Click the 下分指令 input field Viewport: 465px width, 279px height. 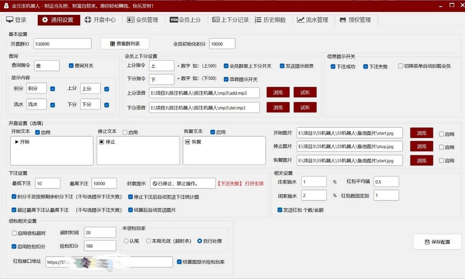162,79
